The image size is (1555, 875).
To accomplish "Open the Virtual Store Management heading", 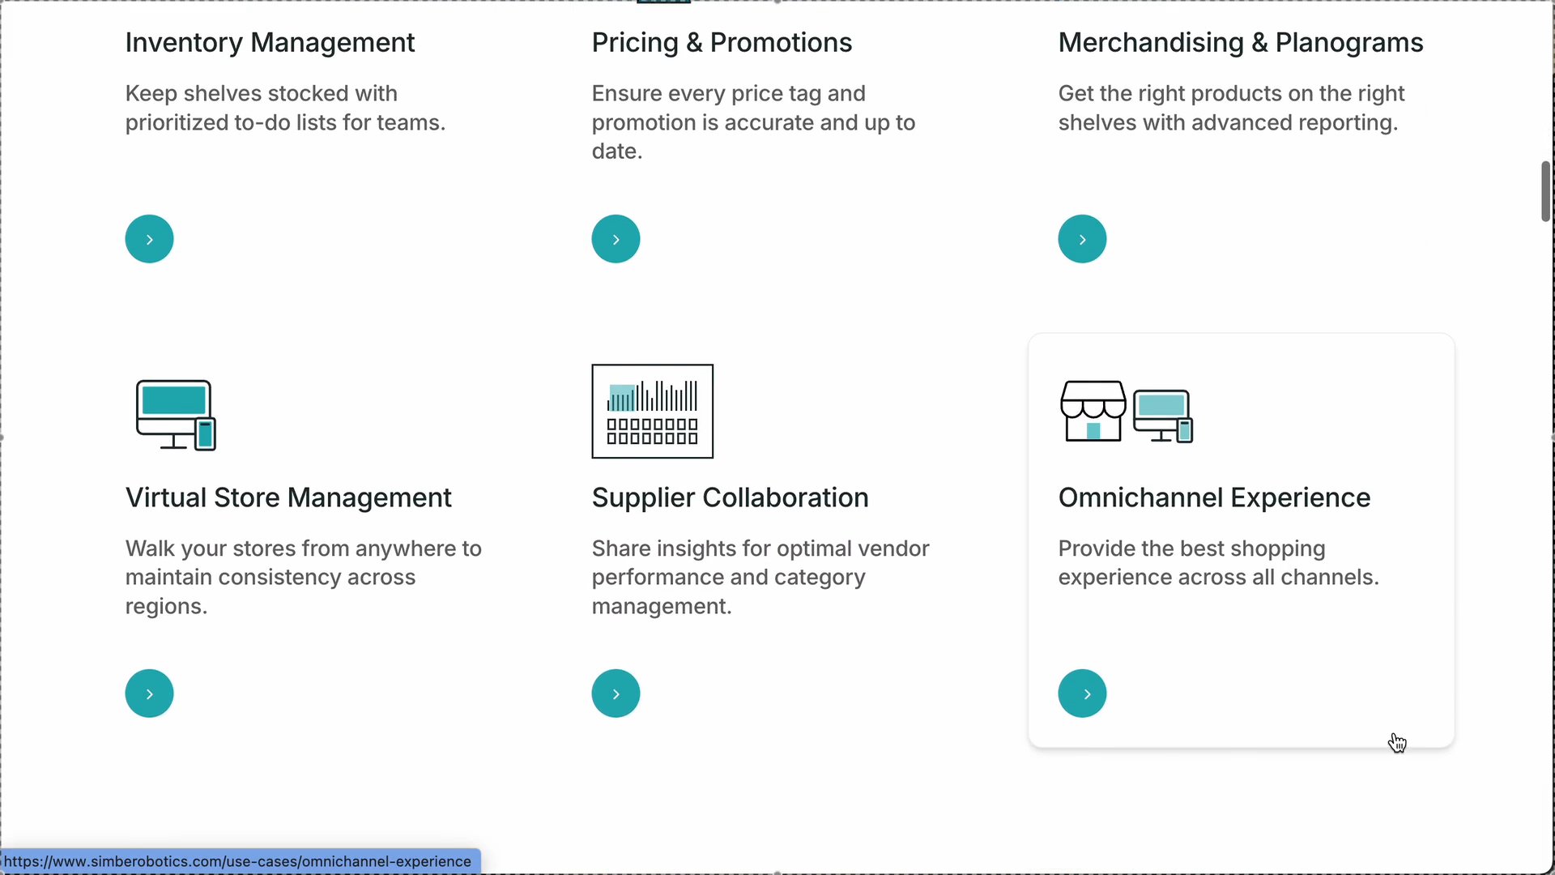I will [x=288, y=497].
